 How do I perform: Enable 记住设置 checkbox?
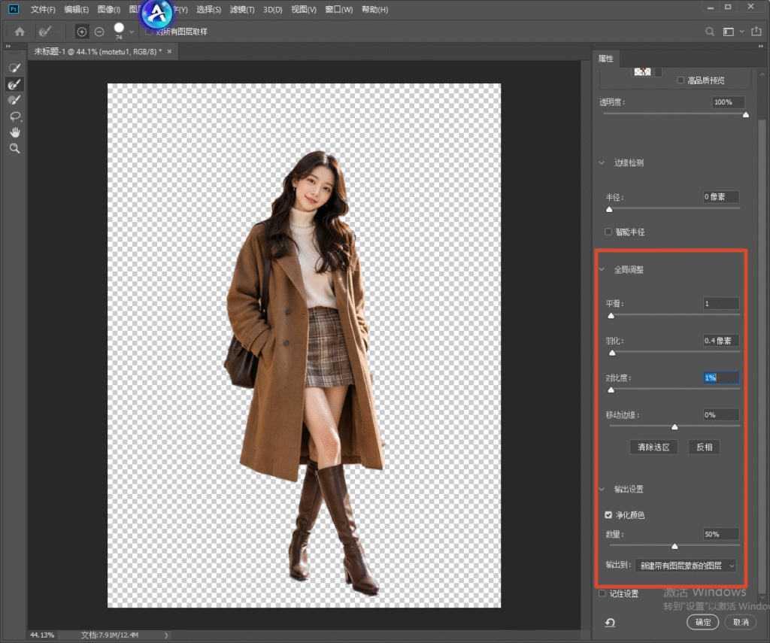(602, 593)
